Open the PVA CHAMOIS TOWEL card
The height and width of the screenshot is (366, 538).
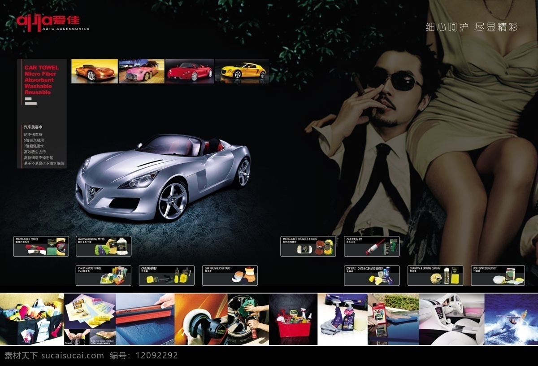point(104,275)
